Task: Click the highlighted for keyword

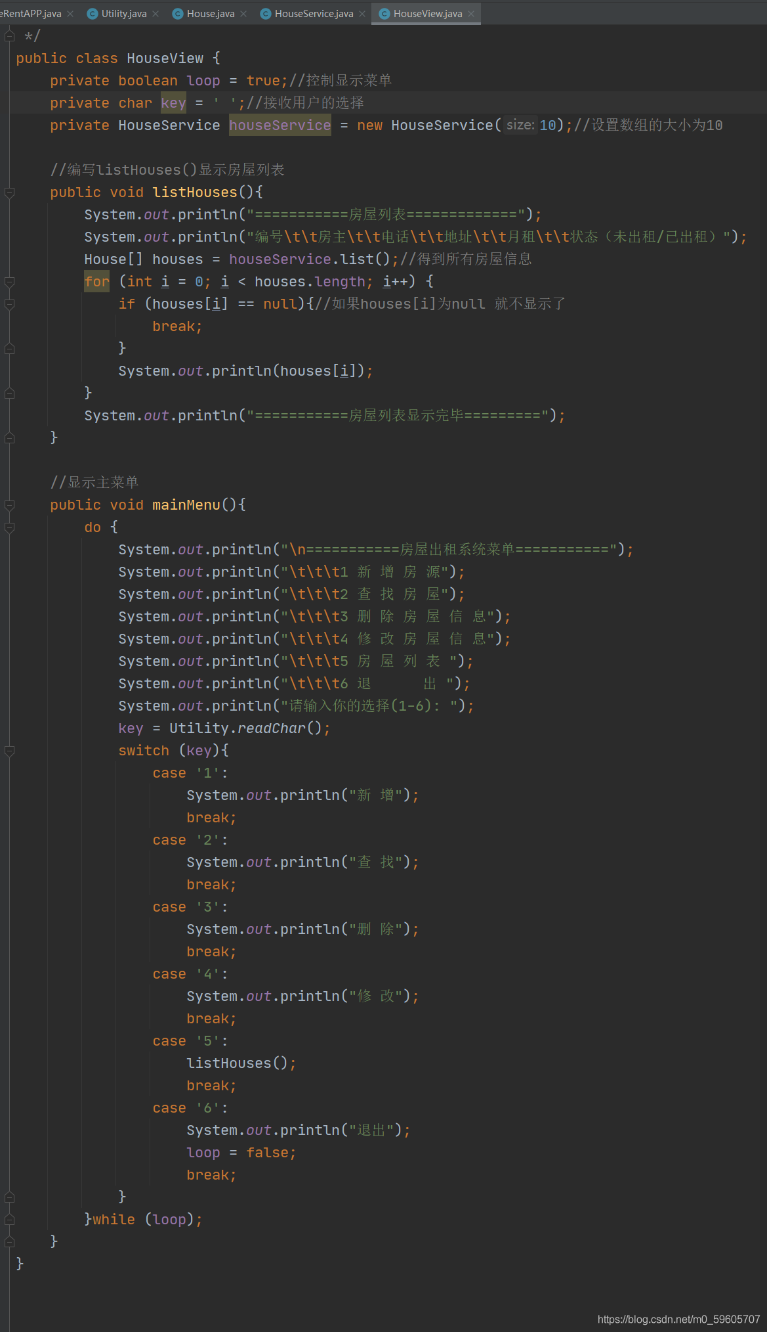Action: [96, 281]
